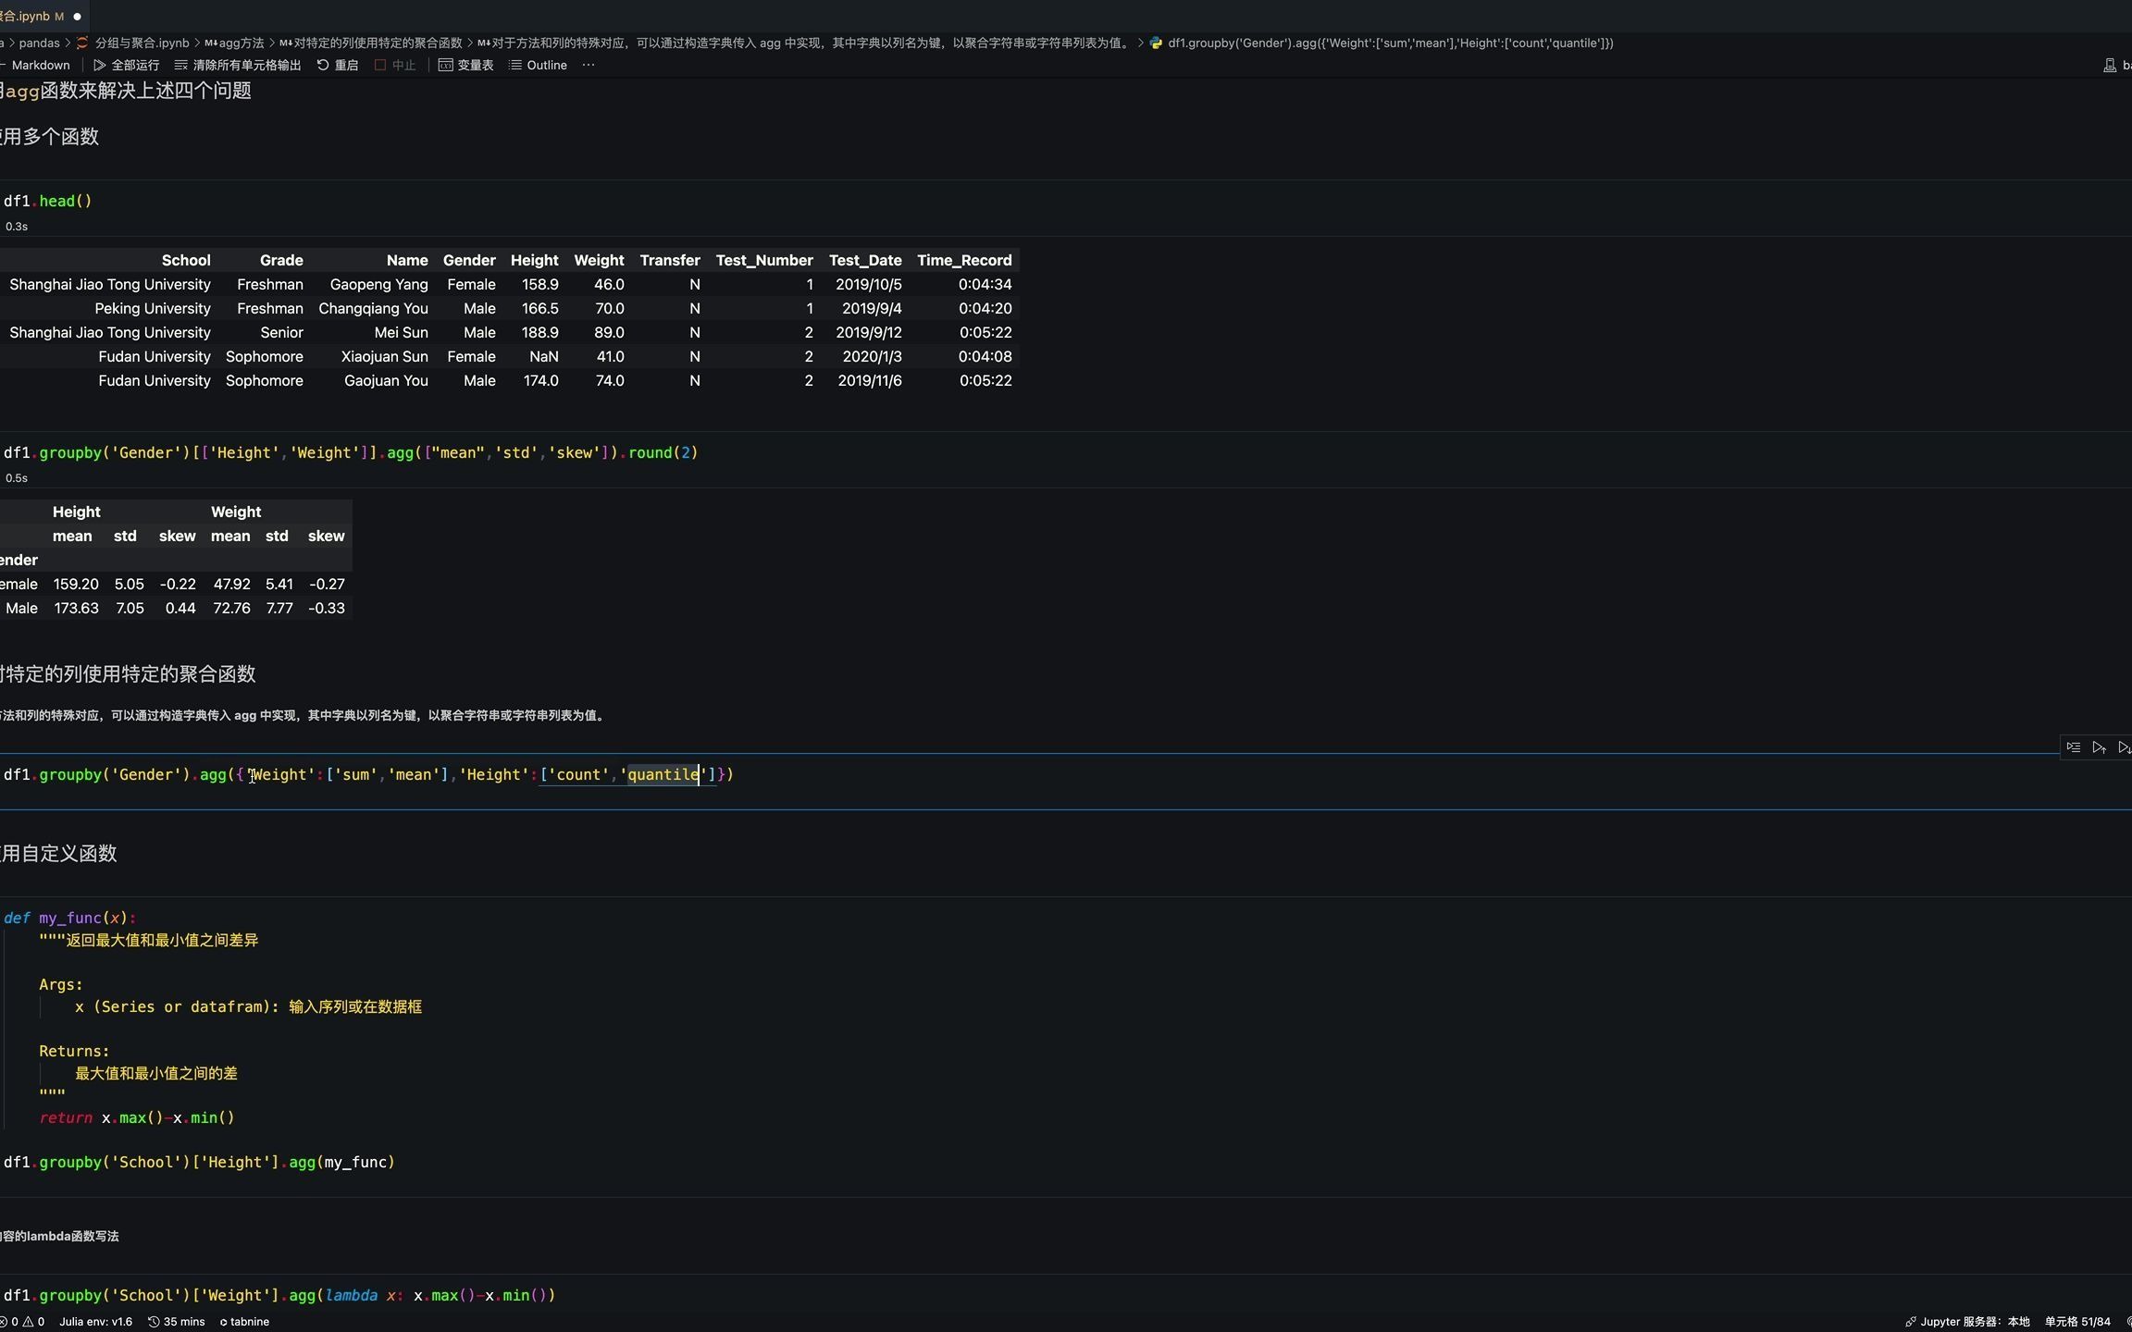This screenshot has height=1332, width=2132.
Task: Click the Transfer column header
Action: tap(670, 260)
